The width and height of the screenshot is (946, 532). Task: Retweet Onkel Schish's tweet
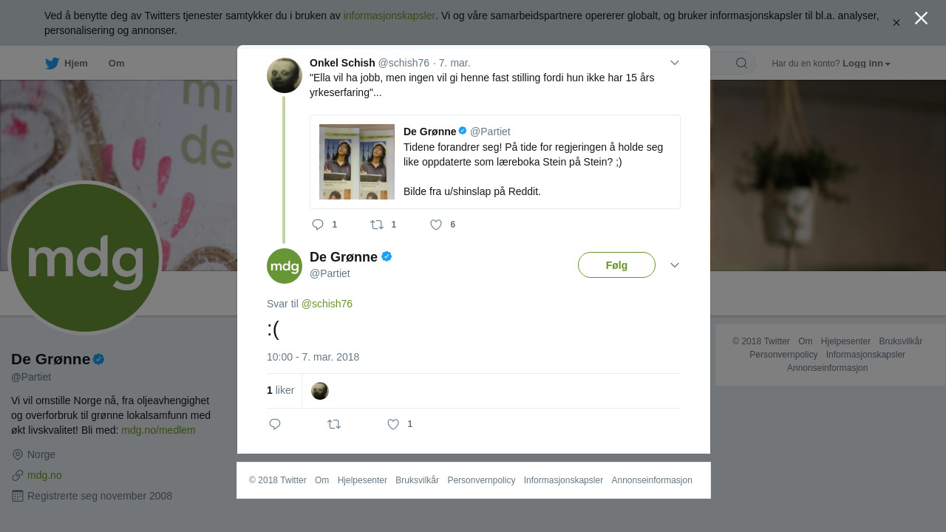click(x=377, y=225)
